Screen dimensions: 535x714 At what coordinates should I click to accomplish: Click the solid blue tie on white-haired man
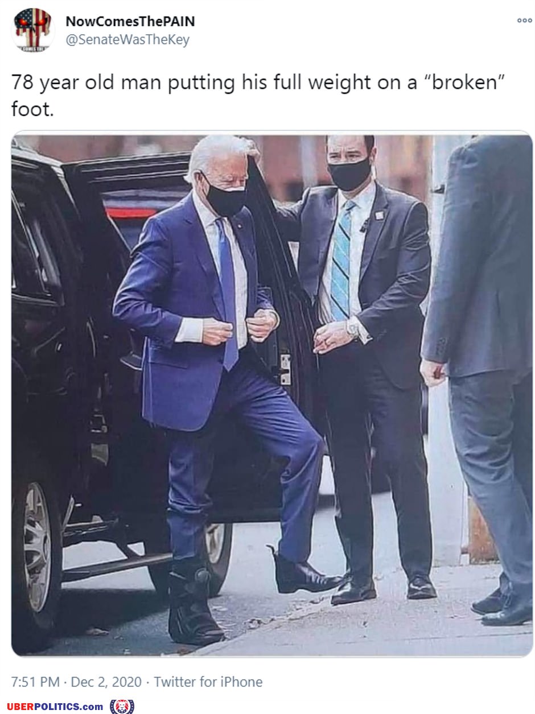point(227,295)
